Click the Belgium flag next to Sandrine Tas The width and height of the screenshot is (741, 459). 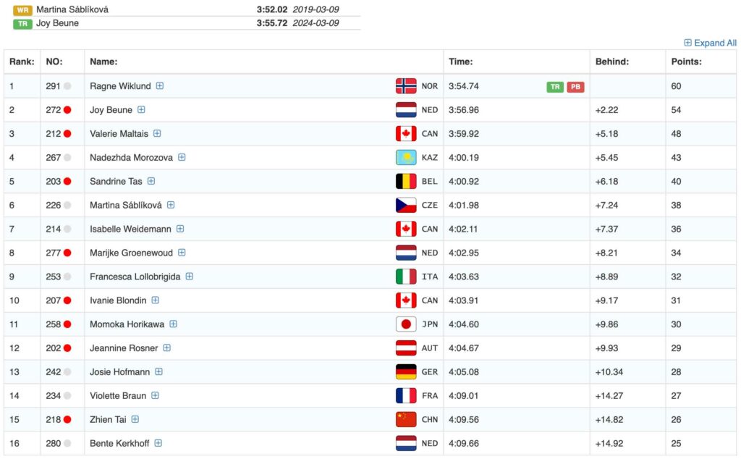coord(406,181)
